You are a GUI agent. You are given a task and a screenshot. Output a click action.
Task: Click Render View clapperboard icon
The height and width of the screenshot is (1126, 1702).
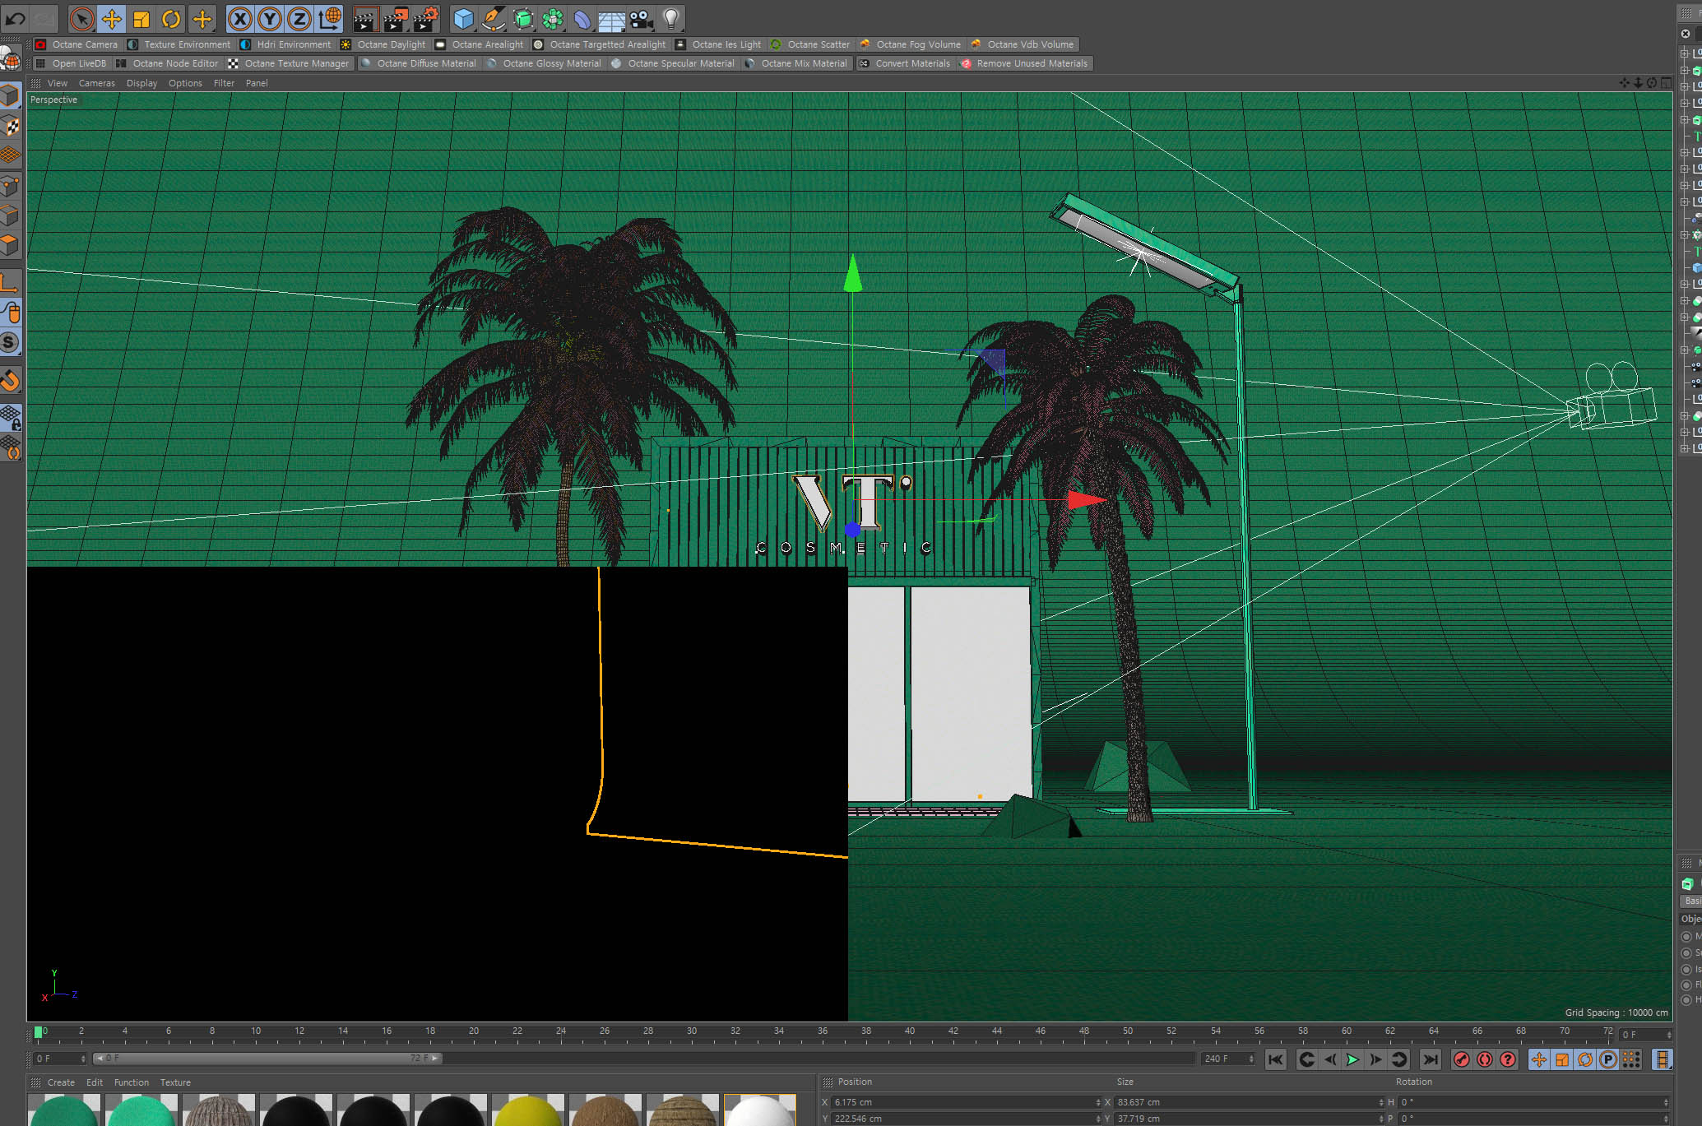365,18
